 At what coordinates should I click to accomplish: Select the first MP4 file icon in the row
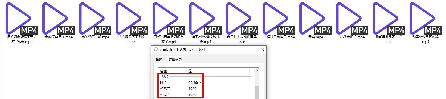tap(22, 18)
